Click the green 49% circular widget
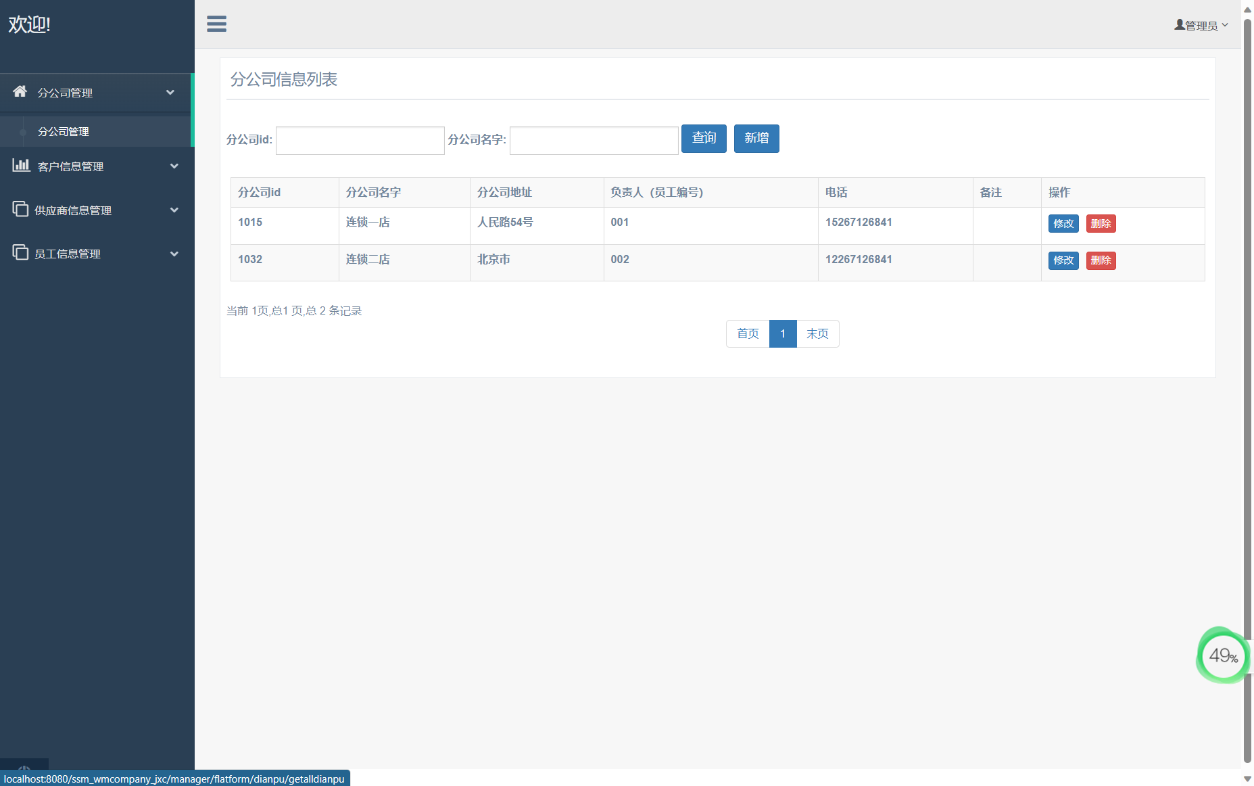This screenshot has height=786, width=1254. tap(1222, 655)
